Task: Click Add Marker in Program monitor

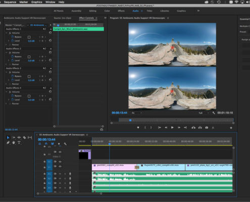Action: point(138,128)
